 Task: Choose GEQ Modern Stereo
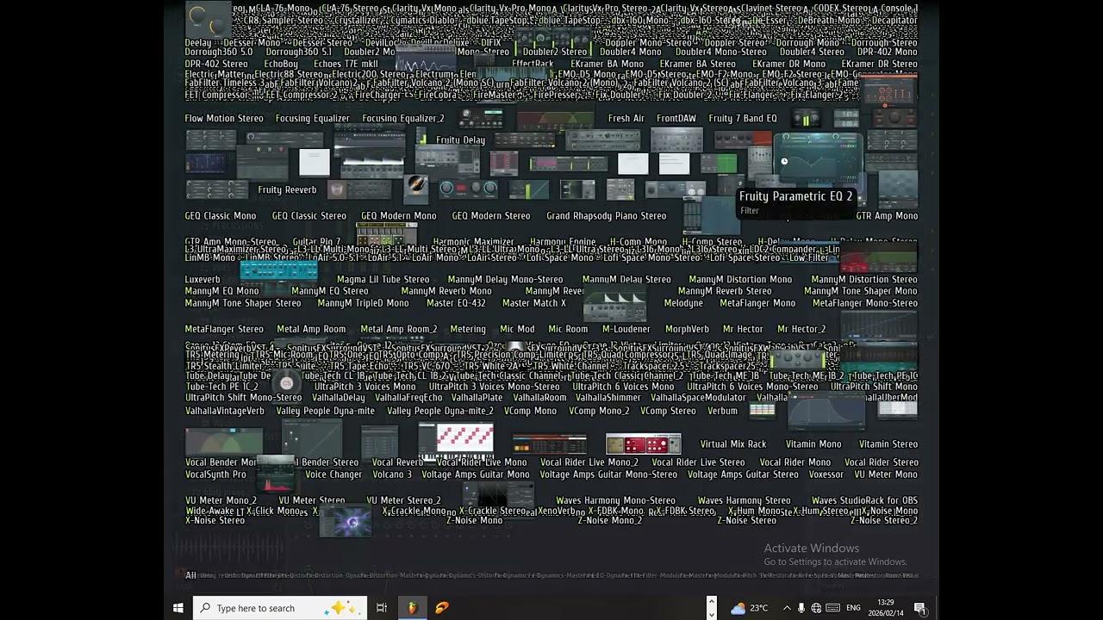[x=491, y=215]
